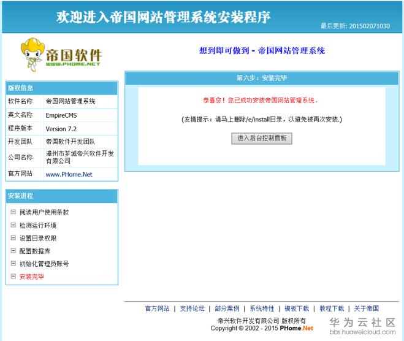
Task: Open the 教程下载 footer link
Action: (332, 308)
